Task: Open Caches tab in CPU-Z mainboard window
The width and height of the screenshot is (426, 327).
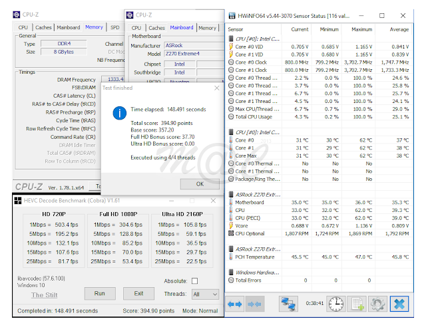Action: click(156, 28)
